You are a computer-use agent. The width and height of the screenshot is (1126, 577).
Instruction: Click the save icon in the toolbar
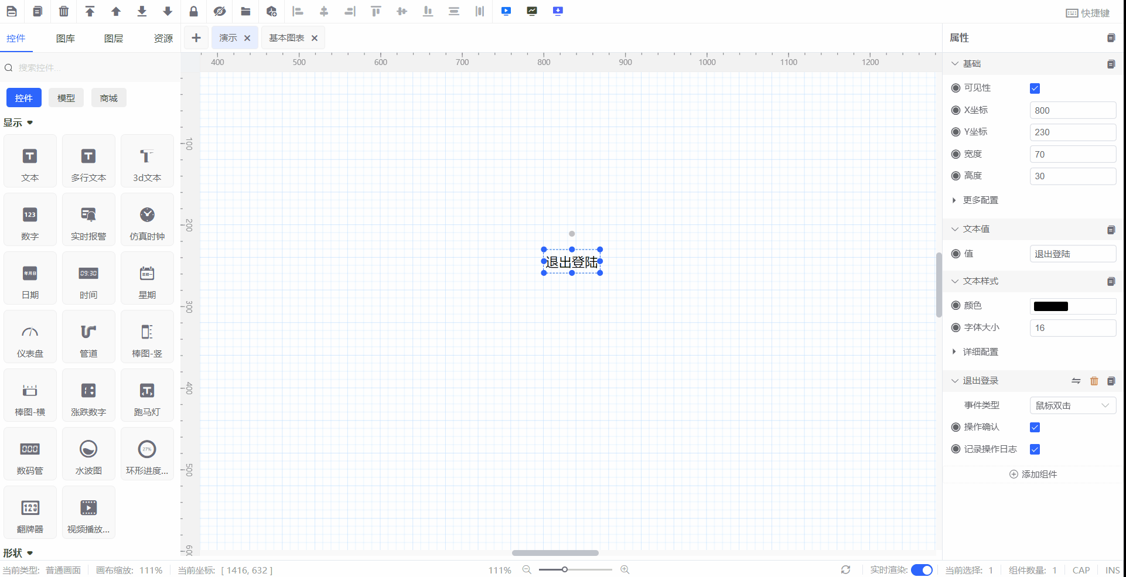click(x=12, y=11)
